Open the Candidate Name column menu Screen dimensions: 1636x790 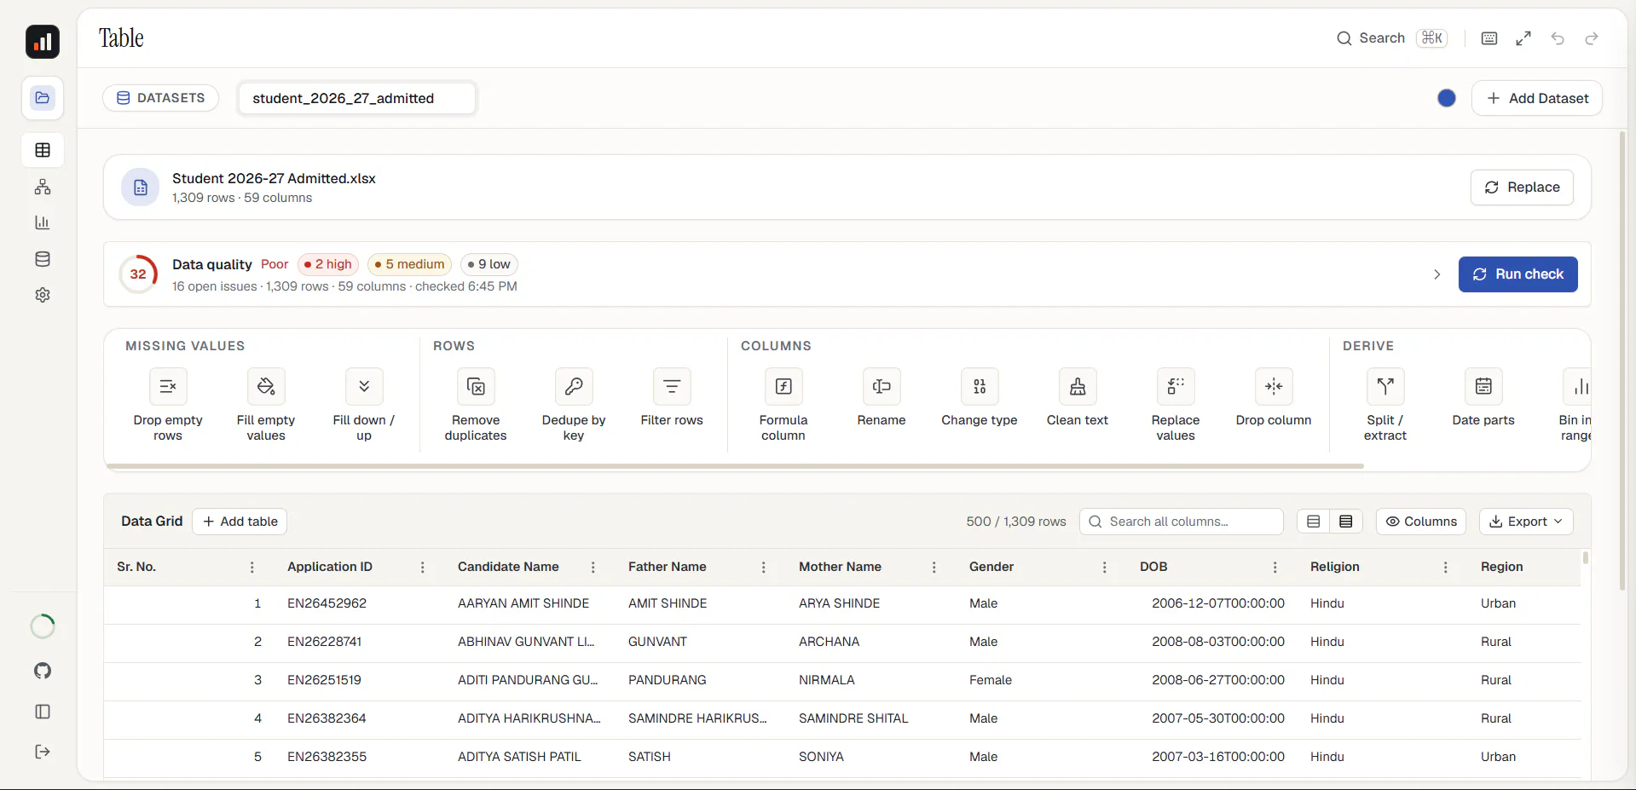(x=593, y=568)
